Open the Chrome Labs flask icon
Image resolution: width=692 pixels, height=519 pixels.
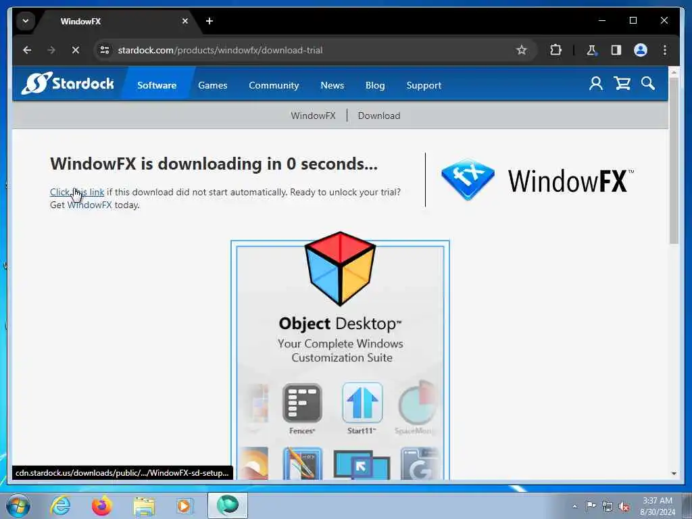(x=592, y=50)
